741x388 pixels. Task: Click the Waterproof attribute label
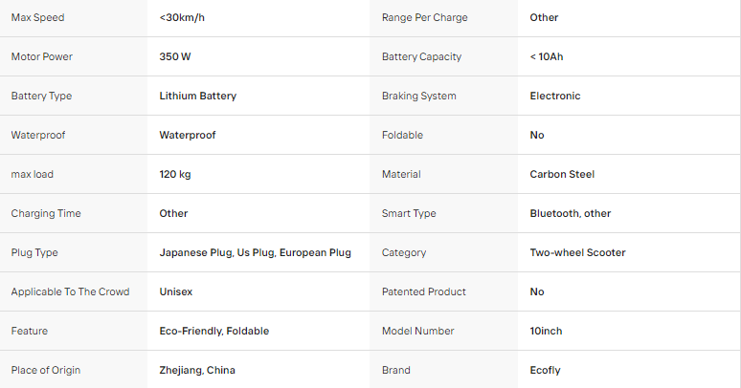tap(37, 135)
